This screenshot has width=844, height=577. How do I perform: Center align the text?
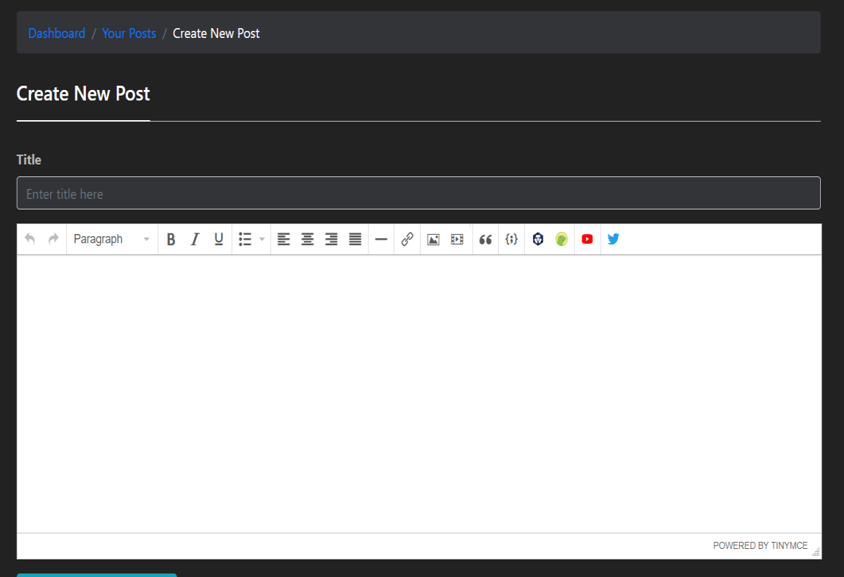pyautogui.click(x=307, y=239)
